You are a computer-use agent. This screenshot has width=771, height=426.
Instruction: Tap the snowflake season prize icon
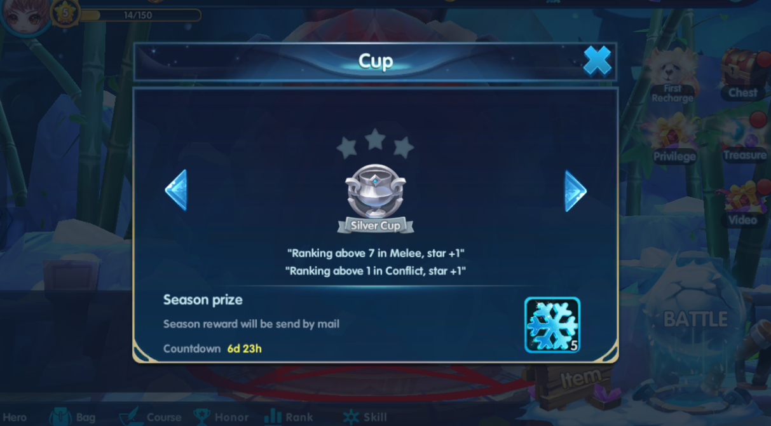pyautogui.click(x=552, y=325)
